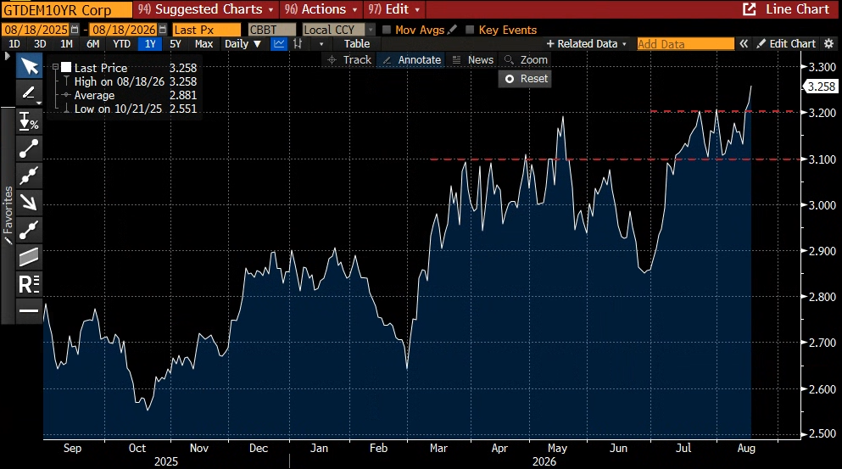Click the GTDEM10YR Corp security field

67,9
